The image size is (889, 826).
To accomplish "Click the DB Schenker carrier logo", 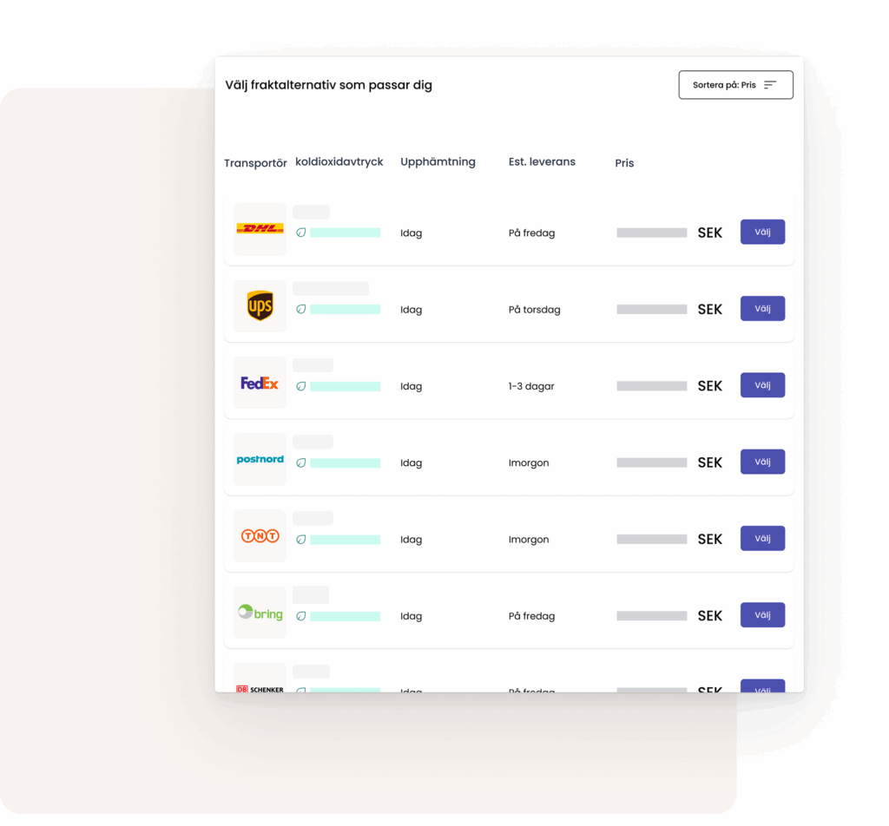I will (x=260, y=689).
